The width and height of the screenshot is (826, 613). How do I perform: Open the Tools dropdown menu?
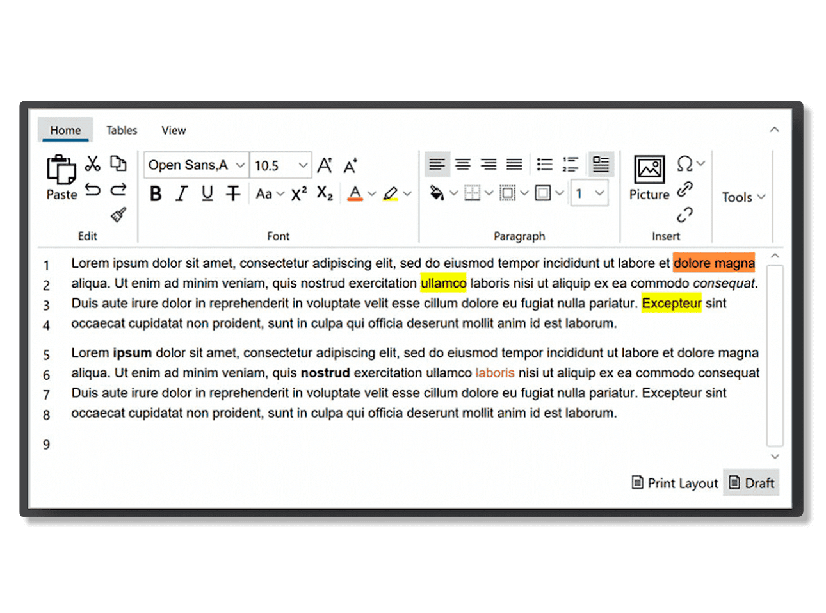coord(743,197)
